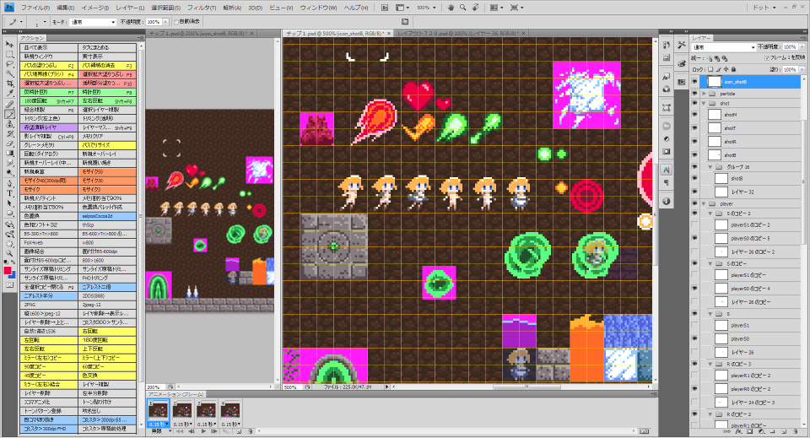The width and height of the screenshot is (810, 438).
Task: Open the Character panel icon in dock
Action: tap(667, 170)
